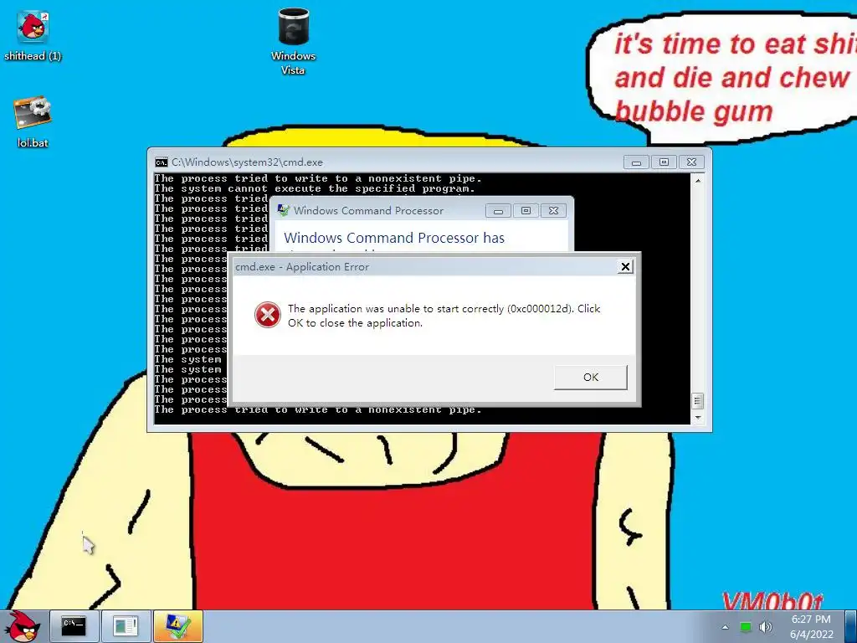The image size is (857, 643).
Task: Close the Windows Command Processor dialog
Action: [554, 211]
